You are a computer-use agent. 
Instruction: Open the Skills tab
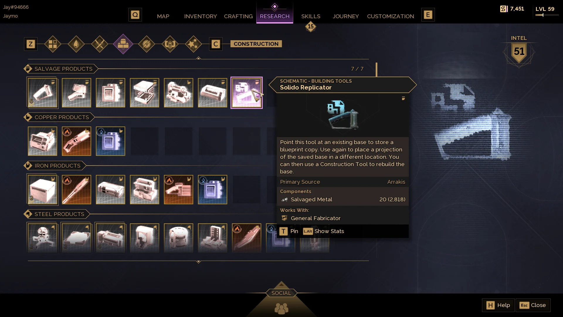pyautogui.click(x=311, y=16)
